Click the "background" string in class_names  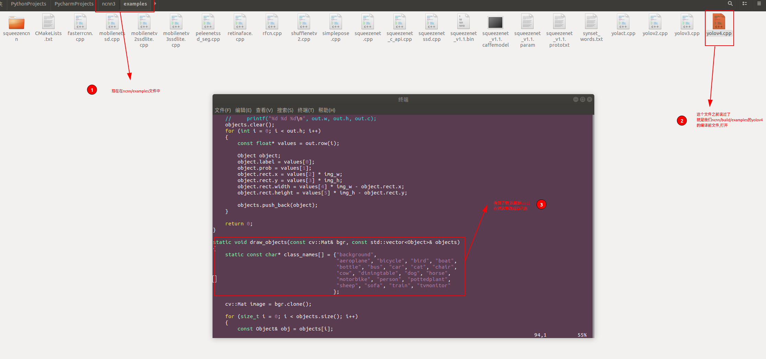click(x=355, y=255)
